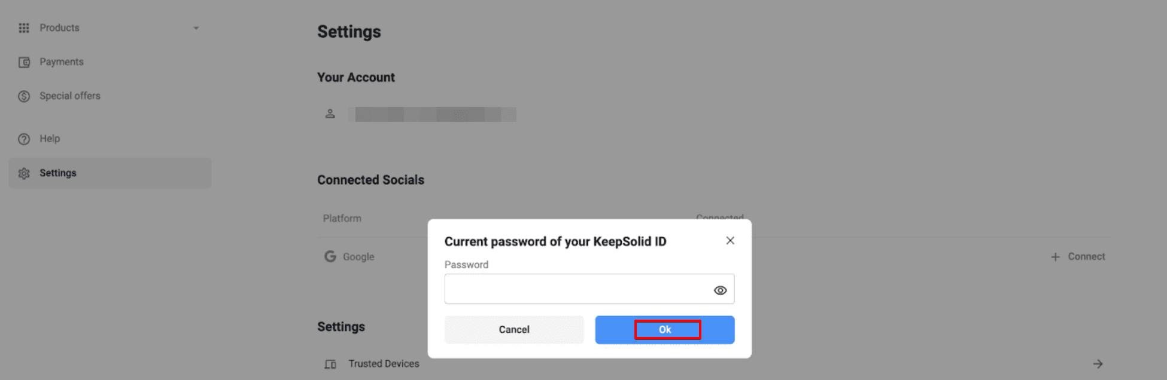Expand the Products dropdown arrow

[196, 28]
